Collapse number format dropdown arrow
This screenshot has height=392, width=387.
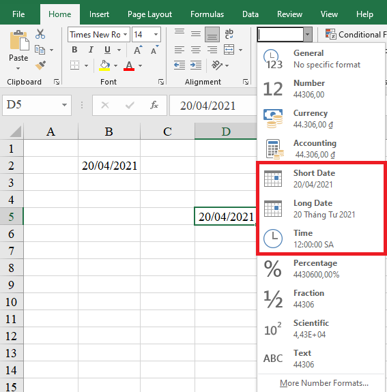point(308,35)
